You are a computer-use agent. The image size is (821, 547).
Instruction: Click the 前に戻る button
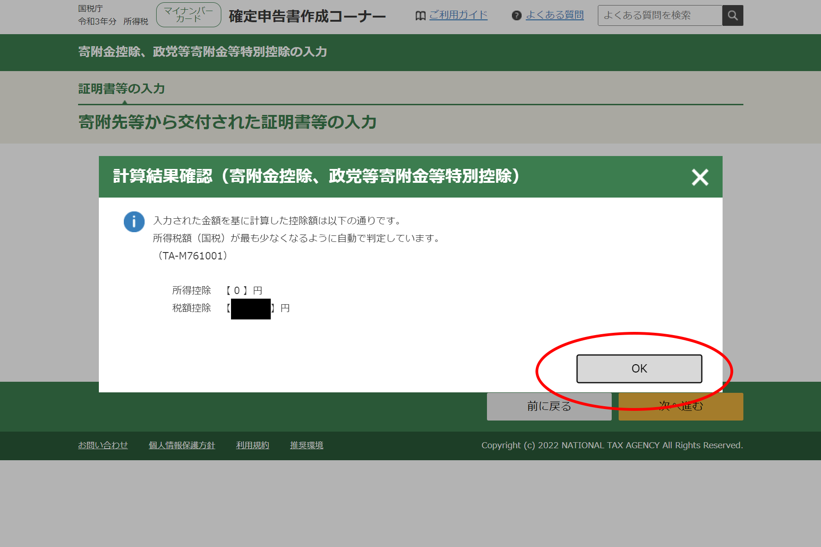(549, 406)
